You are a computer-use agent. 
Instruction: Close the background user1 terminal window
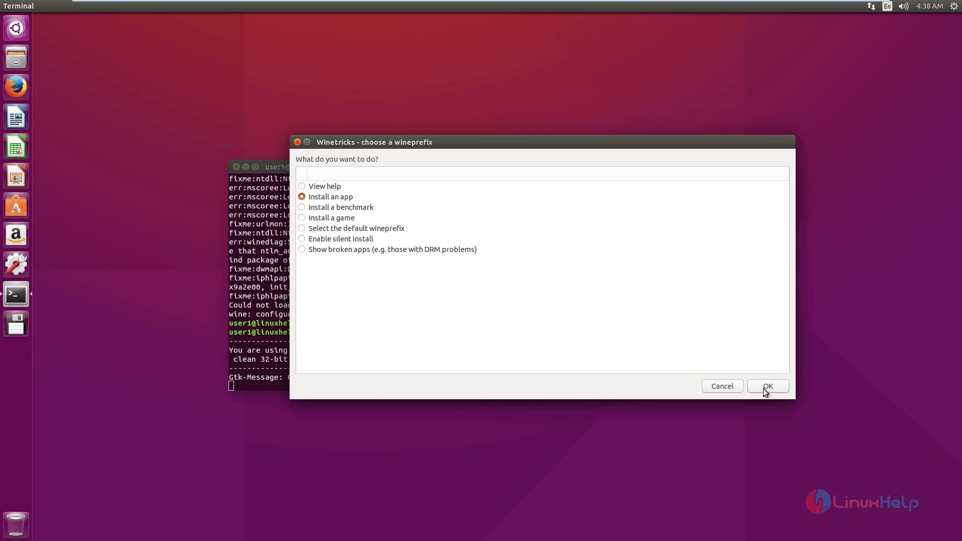(236, 167)
